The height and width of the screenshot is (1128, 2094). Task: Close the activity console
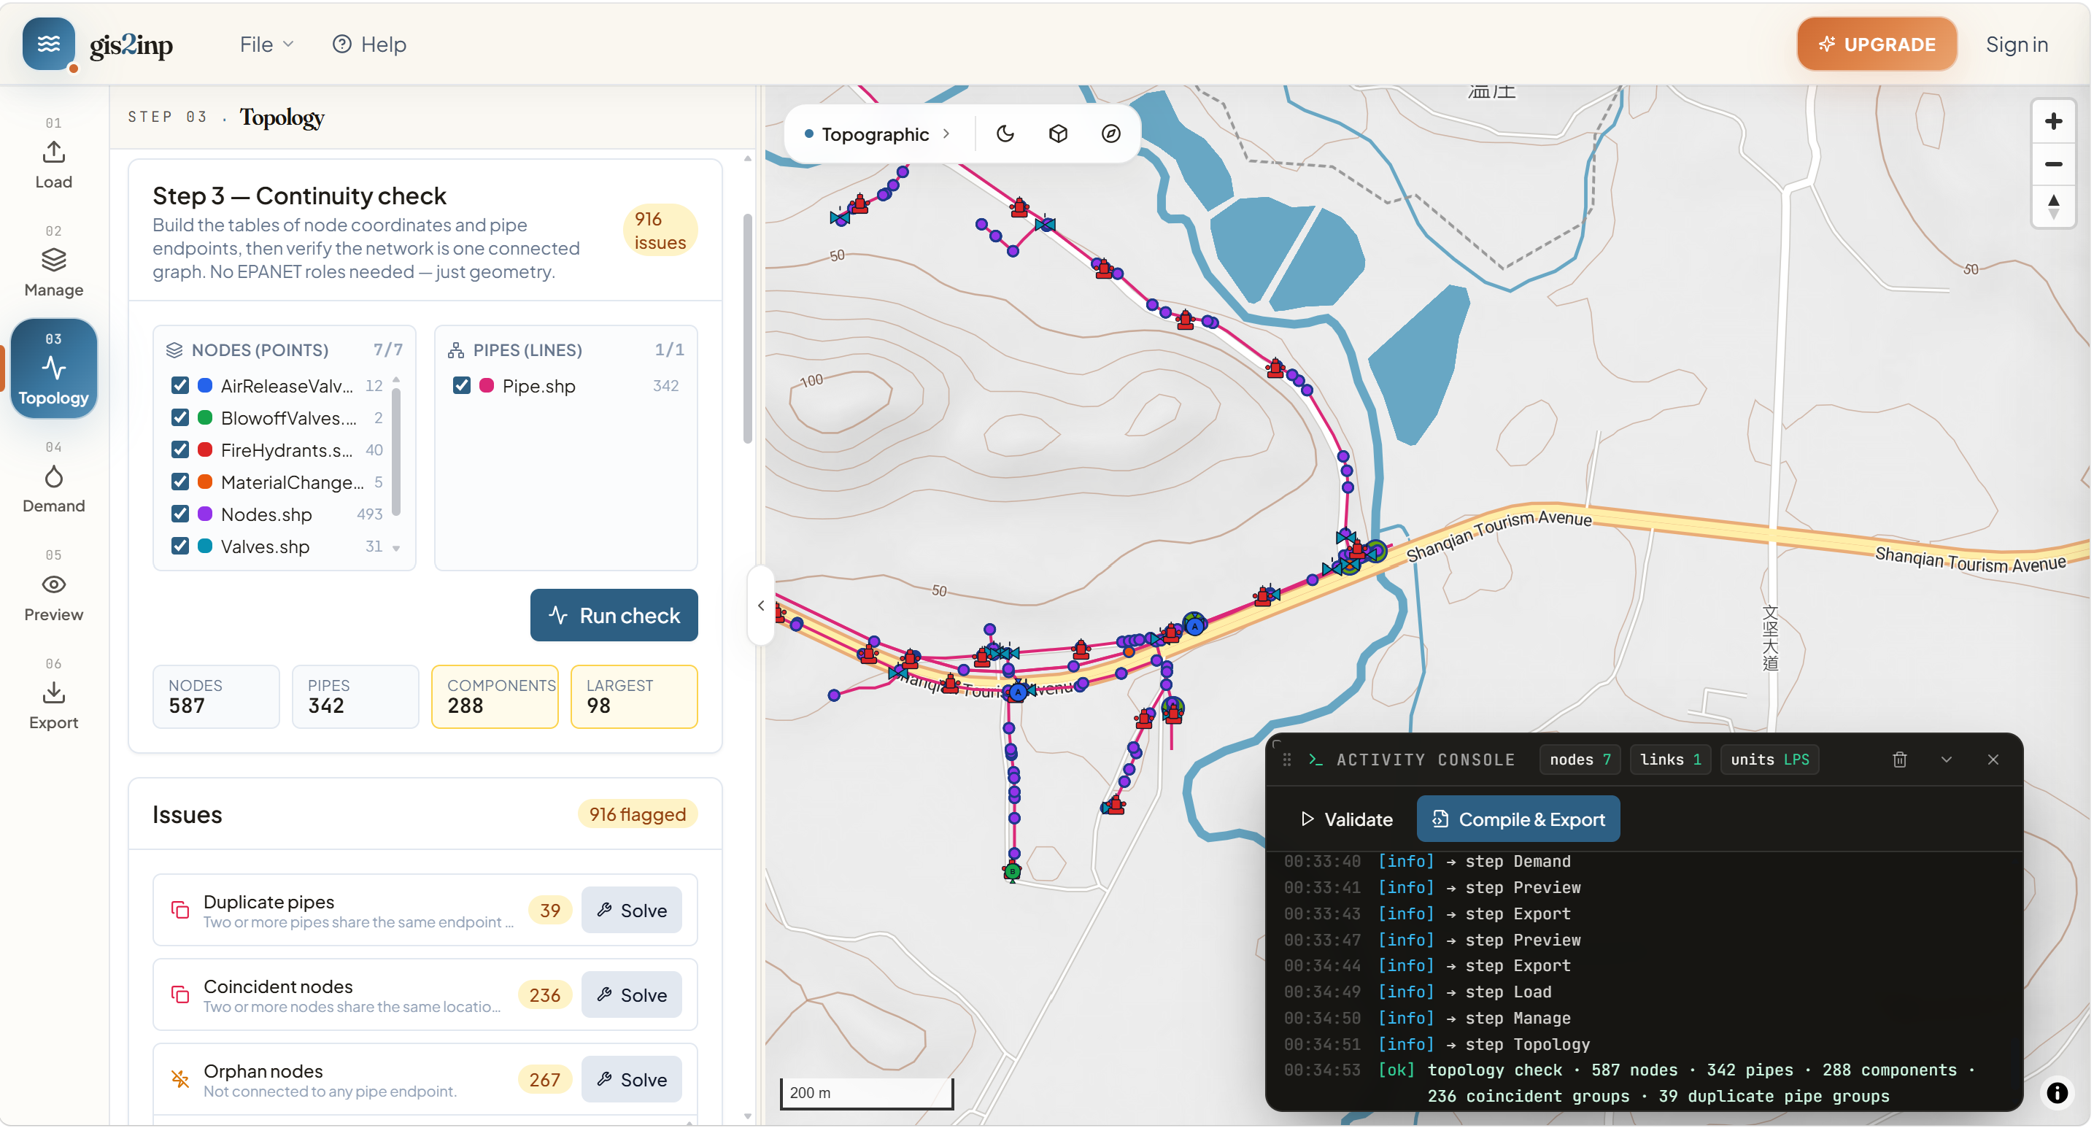coord(1993,760)
